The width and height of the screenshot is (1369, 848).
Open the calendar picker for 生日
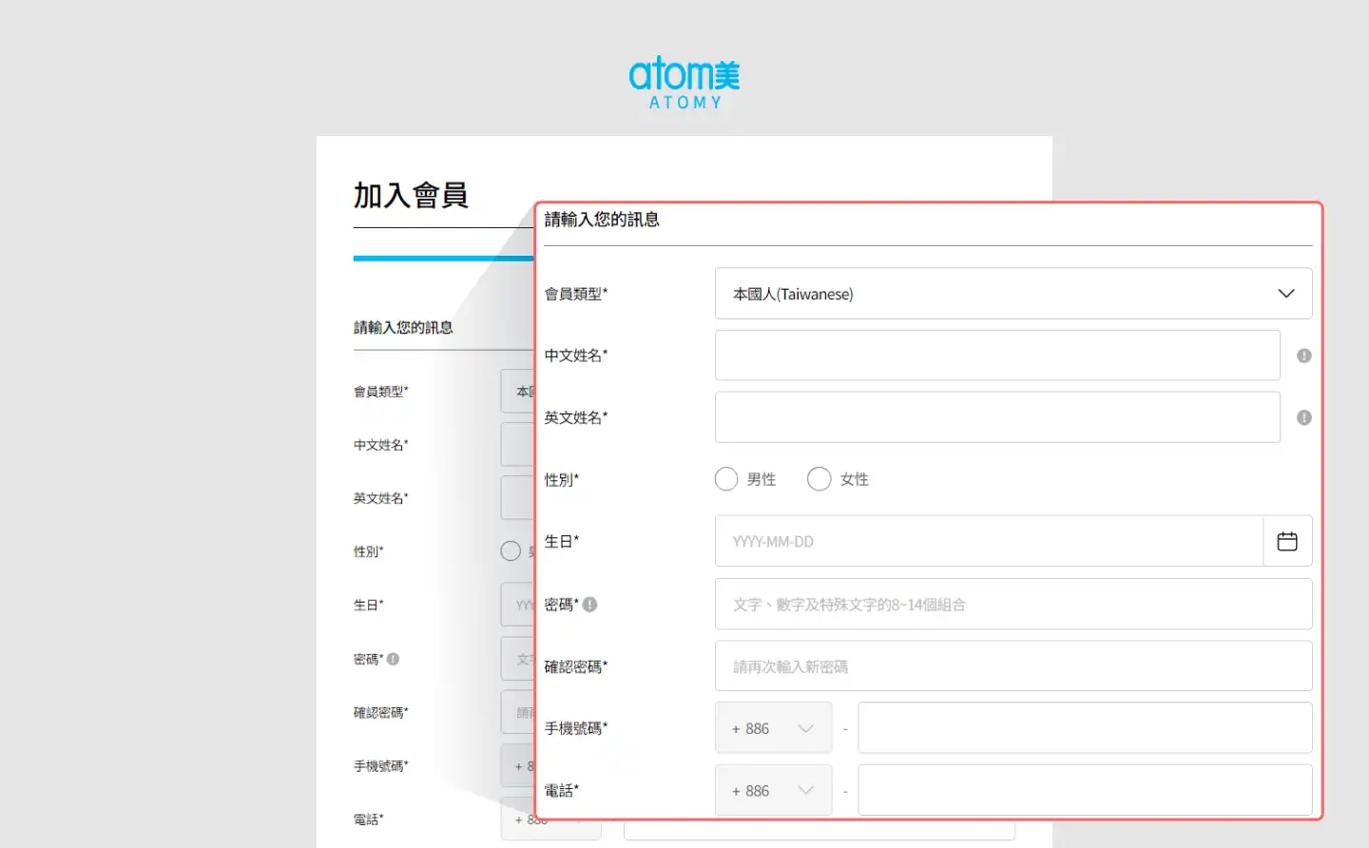[x=1286, y=541]
